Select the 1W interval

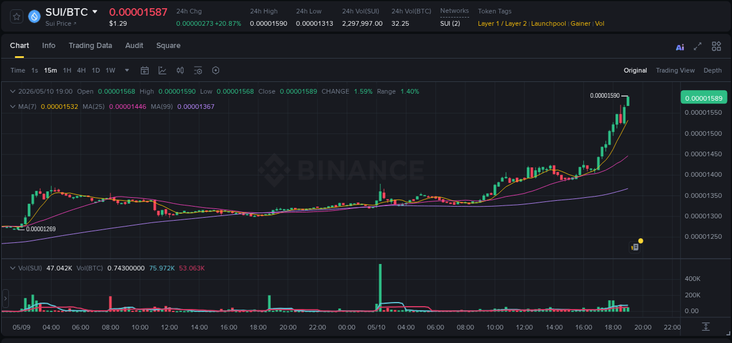click(x=110, y=70)
